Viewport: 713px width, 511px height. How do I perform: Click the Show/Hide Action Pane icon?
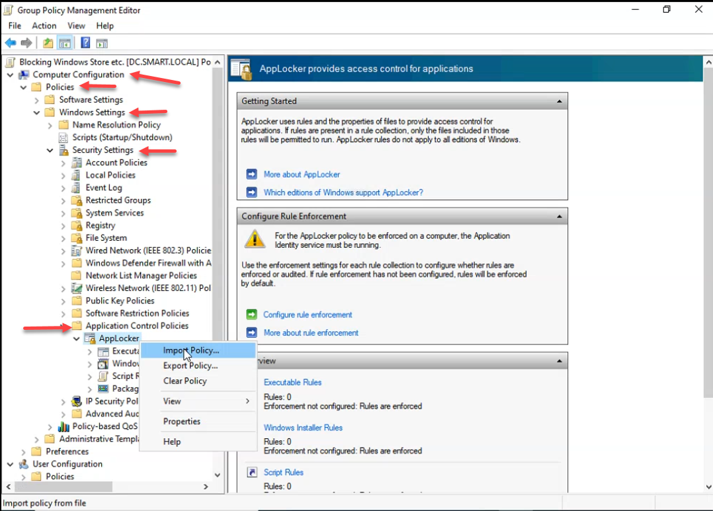[x=102, y=43]
